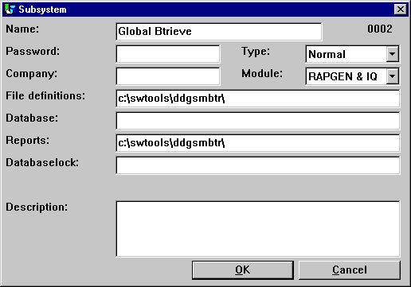Image resolution: width=411 pixels, height=287 pixels.
Task: Open the Type dropdown arrow
Action: point(392,54)
